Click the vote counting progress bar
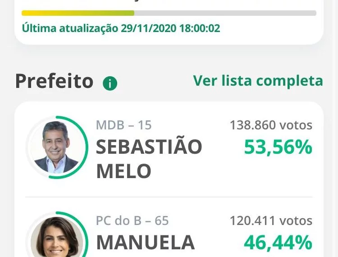338x257 pixels. pos(169,13)
